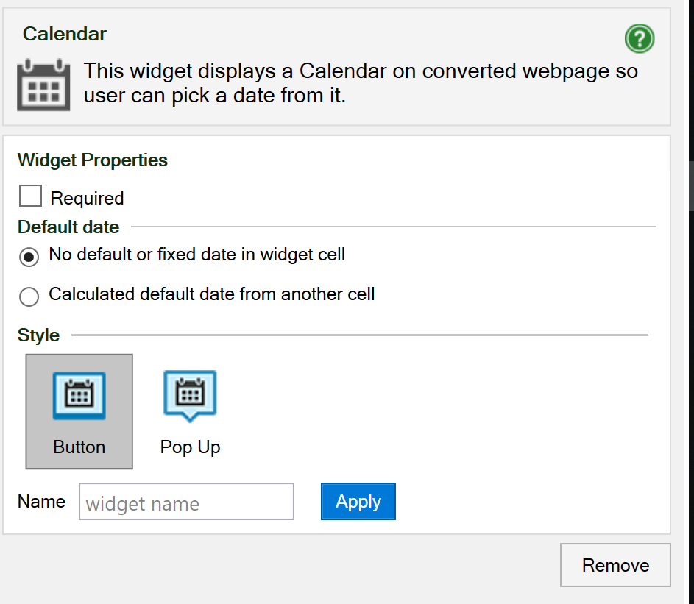Click the Required label text
This screenshot has height=604, width=694.
pyautogui.click(x=87, y=198)
